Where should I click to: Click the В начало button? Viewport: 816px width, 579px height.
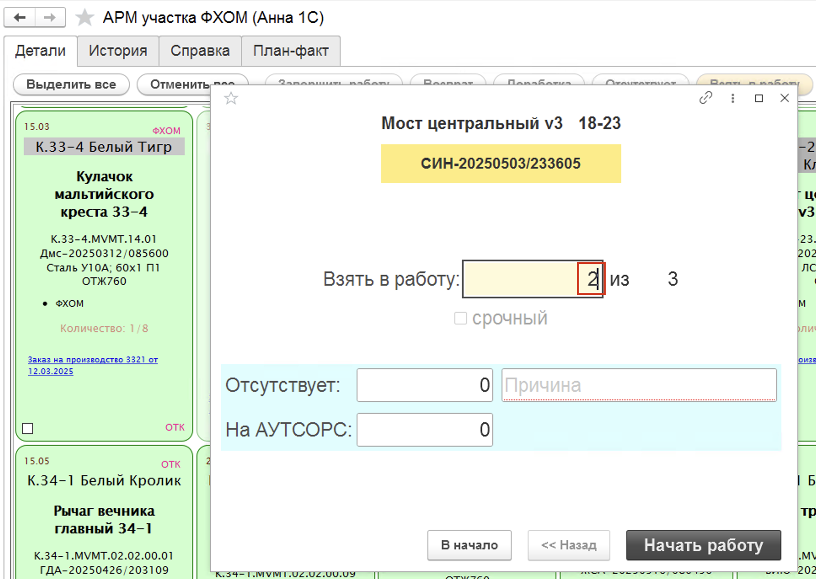click(x=469, y=545)
